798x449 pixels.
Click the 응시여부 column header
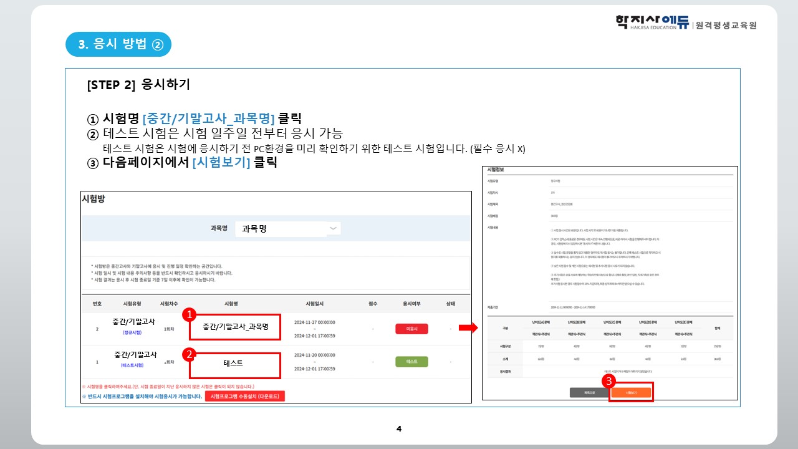click(x=411, y=304)
